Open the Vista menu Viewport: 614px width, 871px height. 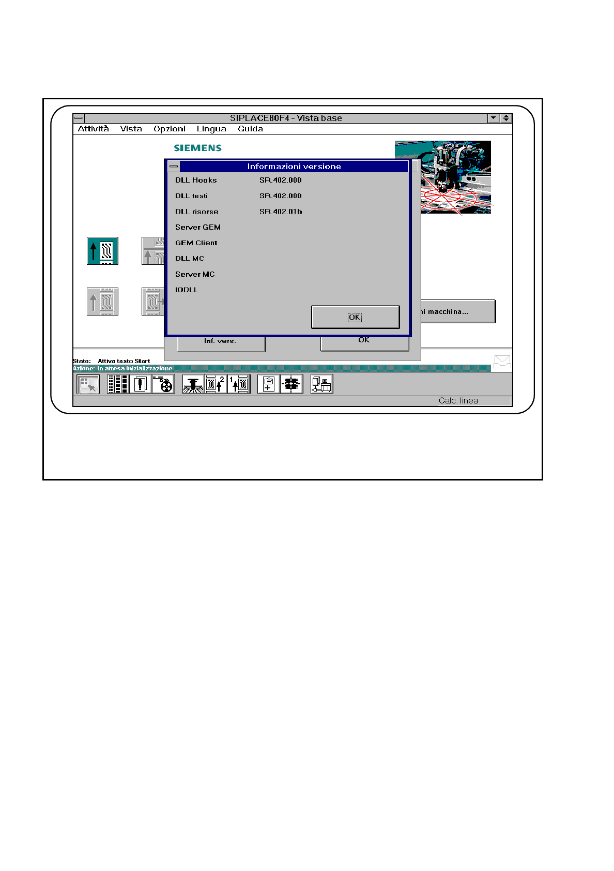(131, 129)
